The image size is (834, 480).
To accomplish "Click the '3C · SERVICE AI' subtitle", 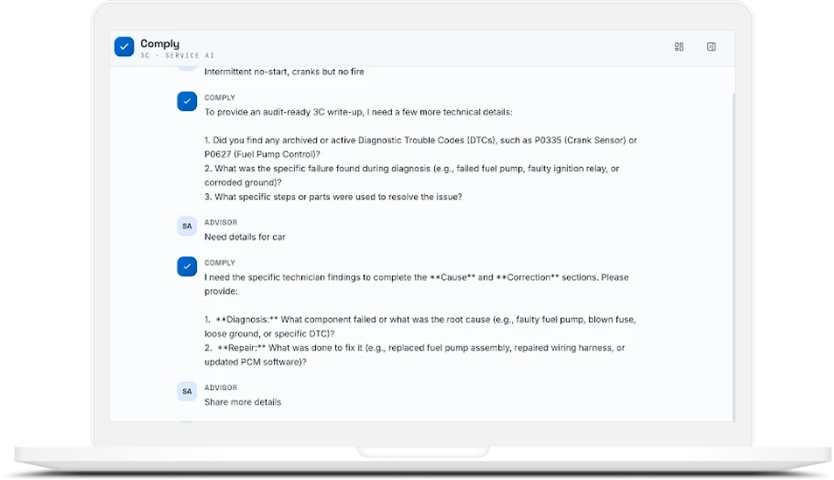I will pyautogui.click(x=177, y=55).
